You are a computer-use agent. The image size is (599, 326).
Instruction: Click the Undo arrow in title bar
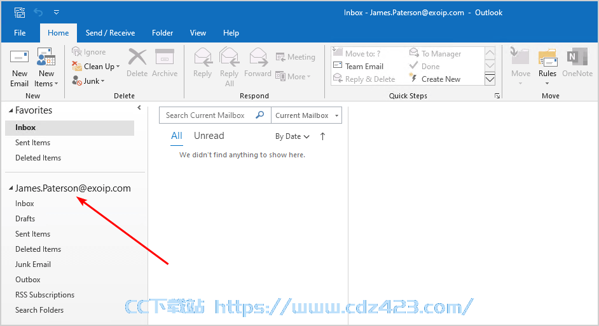tap(38, 13)
